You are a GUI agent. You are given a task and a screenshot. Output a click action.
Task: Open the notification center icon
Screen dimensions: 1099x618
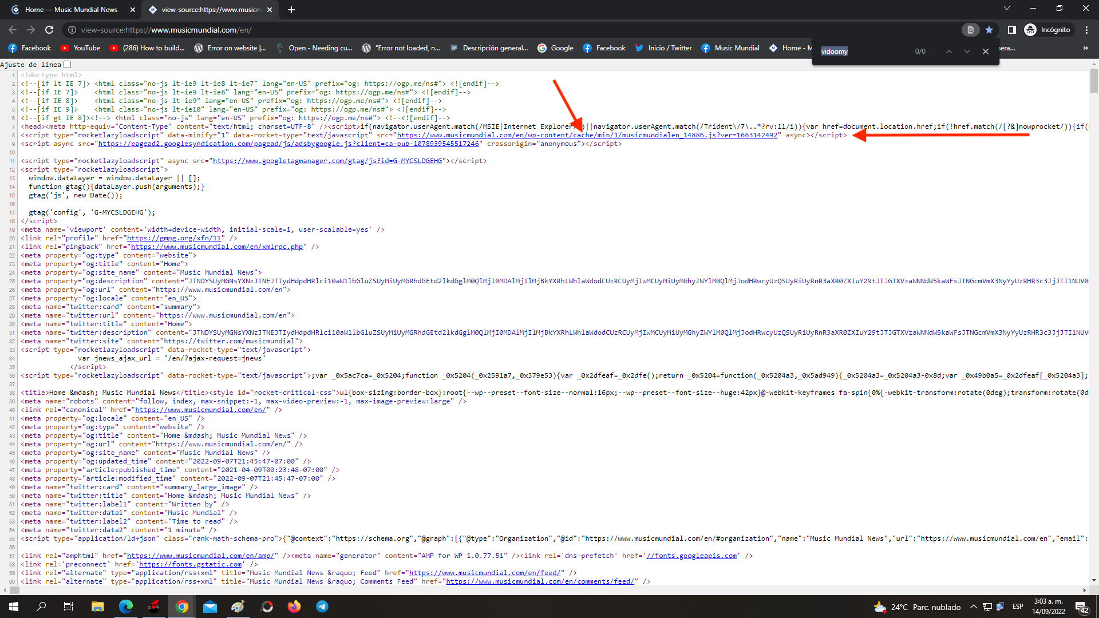(x=1081, y=607)
